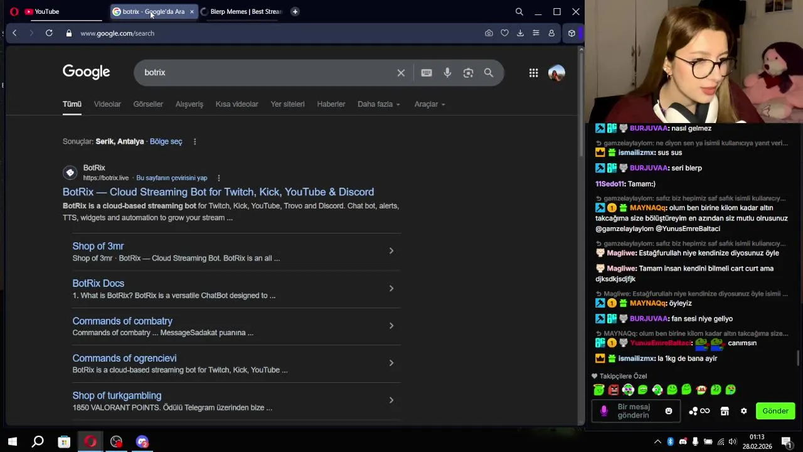The image size is (803, 452).
Task: Select Görseller search filter
Action: 148,104
